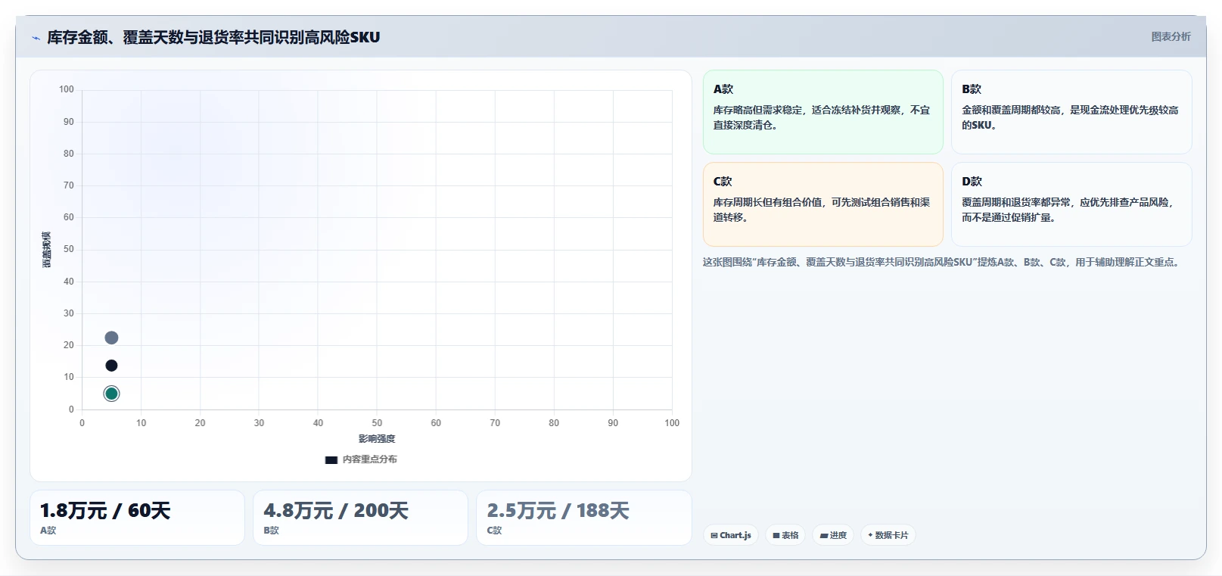Viewport: 1222px width, 576px height.
Task: Click the y-axis tick label 100
Action: pos(67,89)
